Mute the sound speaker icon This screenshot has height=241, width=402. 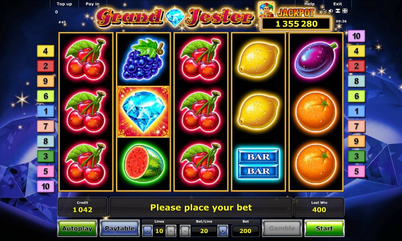331,11
